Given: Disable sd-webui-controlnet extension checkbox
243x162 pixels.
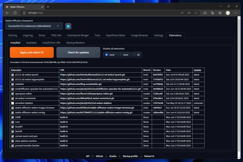Looking at the screenshot, I should coord(12,98).
